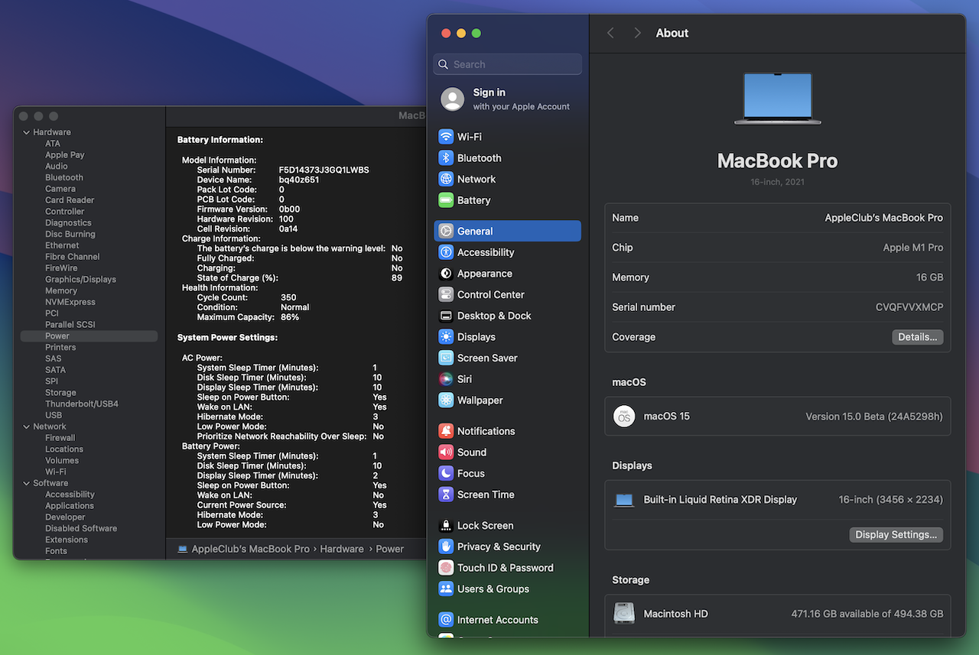Select Disabled Software in System Information
Image resolution: width=979 pixels, height=655 pixels.
point(81,528)
